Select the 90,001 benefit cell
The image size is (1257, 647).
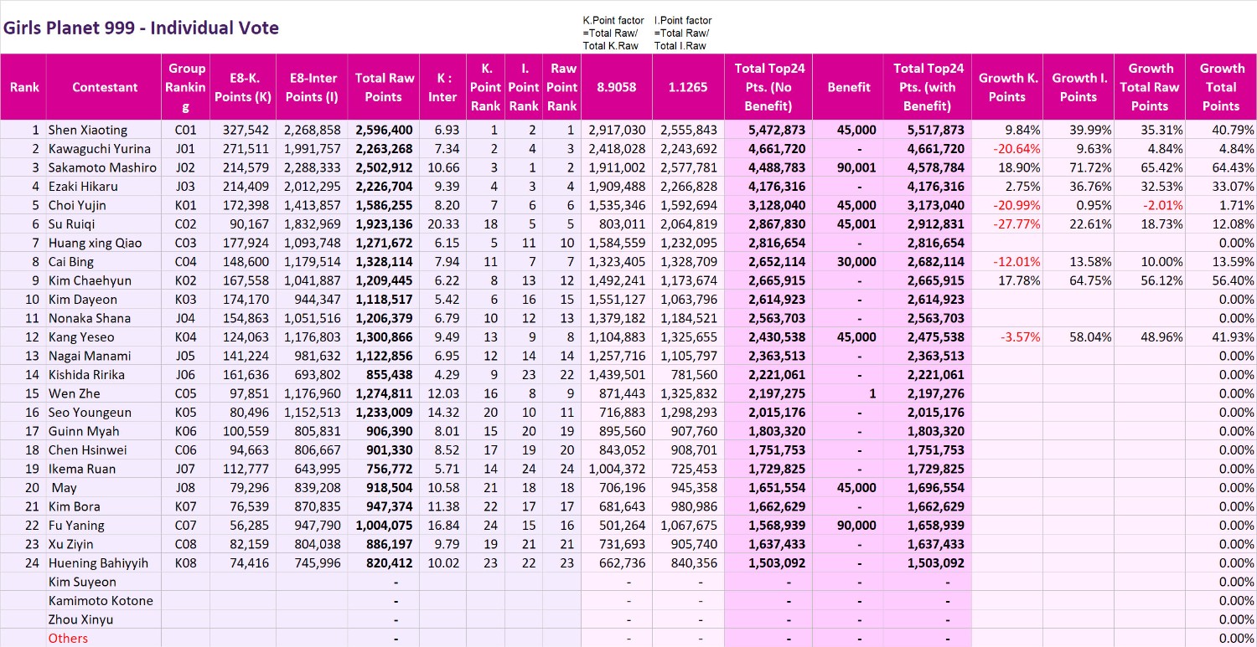coord(848,167)
